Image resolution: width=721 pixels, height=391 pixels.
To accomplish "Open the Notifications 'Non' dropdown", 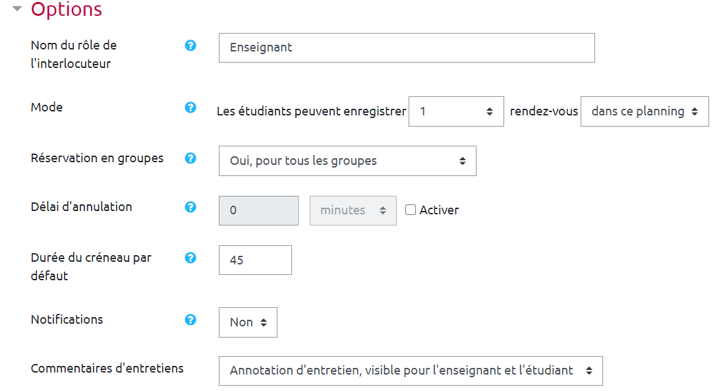I will click(248, 322).
